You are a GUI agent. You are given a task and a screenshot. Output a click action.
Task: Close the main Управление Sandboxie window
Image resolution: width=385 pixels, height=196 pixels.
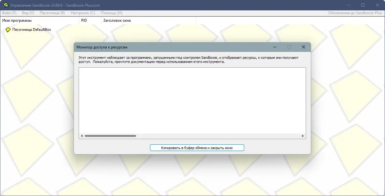377,5
